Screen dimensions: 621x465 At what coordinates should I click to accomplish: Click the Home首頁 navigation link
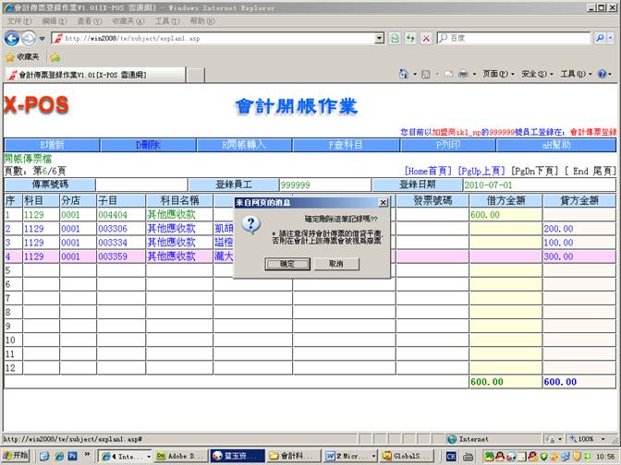pyautogui.click(x=427, y=171)
